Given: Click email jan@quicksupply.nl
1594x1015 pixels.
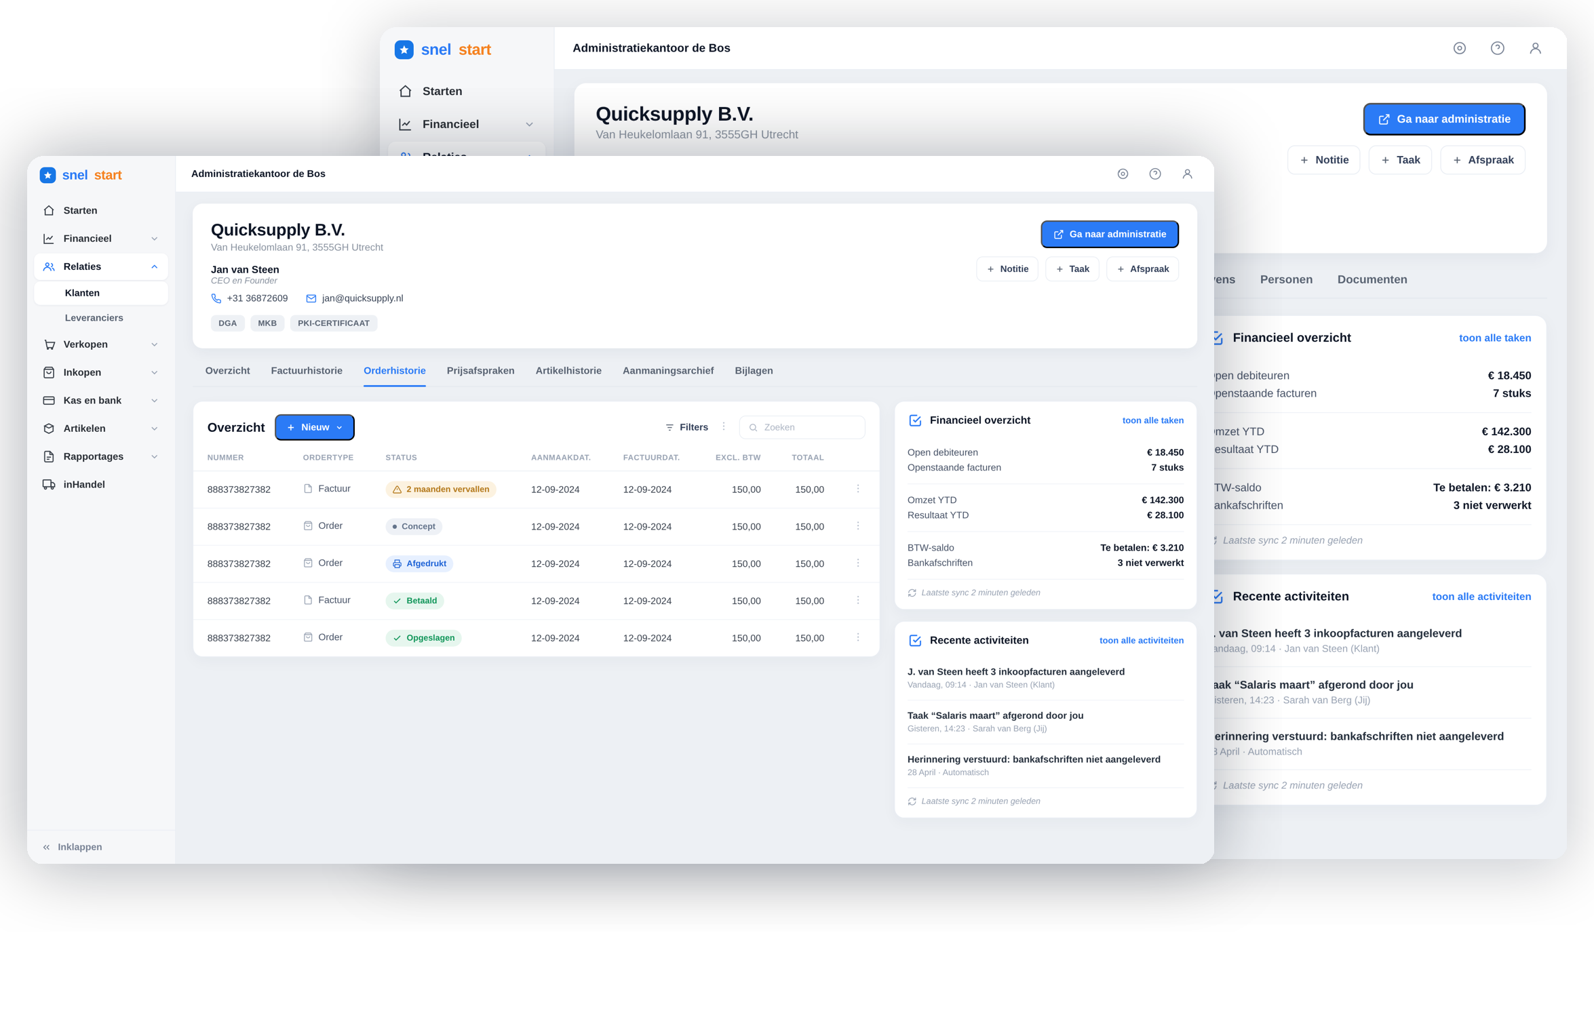Looking at the screenshot, I should point(362,298).
